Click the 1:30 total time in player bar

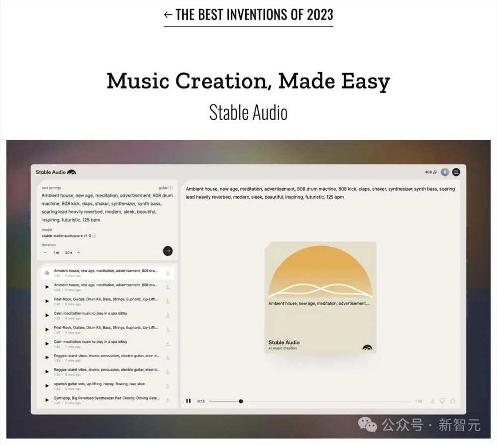click(418, 401)
